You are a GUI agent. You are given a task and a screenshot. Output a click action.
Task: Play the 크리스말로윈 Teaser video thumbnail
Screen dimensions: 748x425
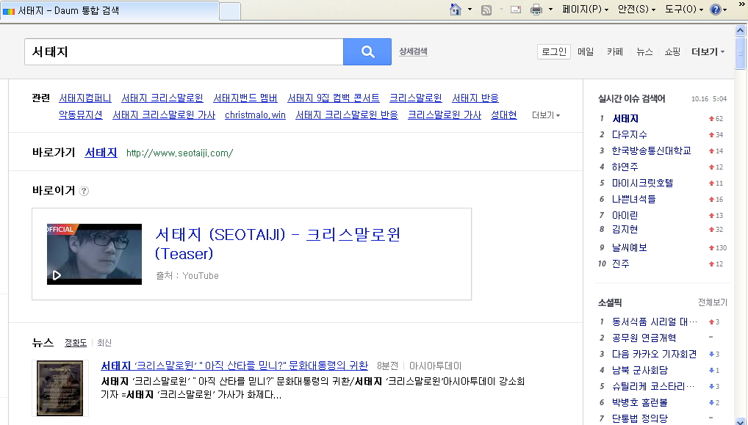(95, 254)
